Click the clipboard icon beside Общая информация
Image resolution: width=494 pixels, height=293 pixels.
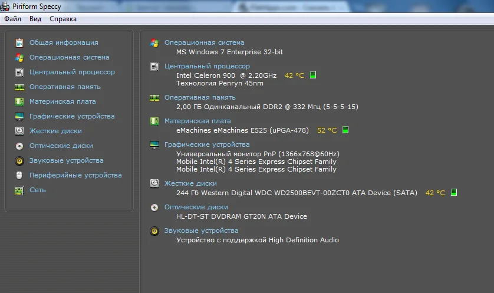coord(19,42)
